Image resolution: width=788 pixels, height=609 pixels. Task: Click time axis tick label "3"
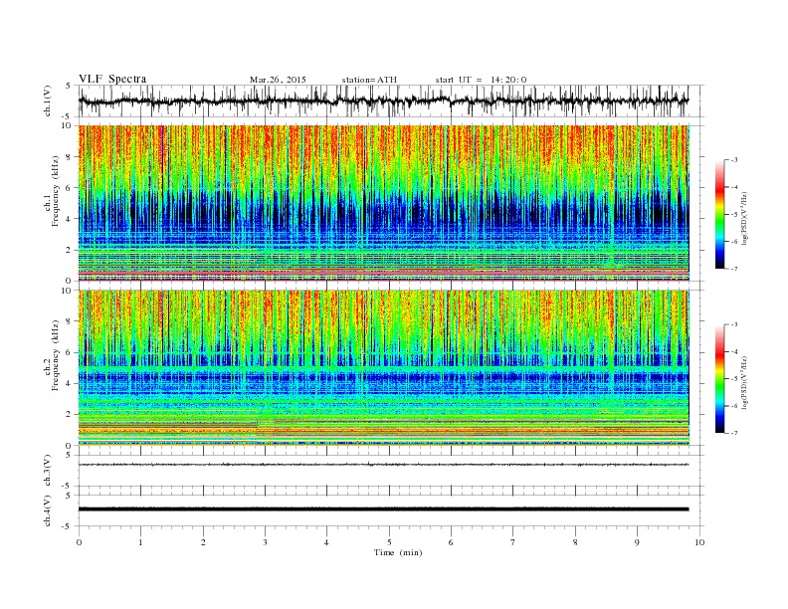point(265,542)
